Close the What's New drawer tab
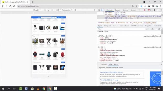The height and width of the screenshot is (91, 163). point(118,64)
